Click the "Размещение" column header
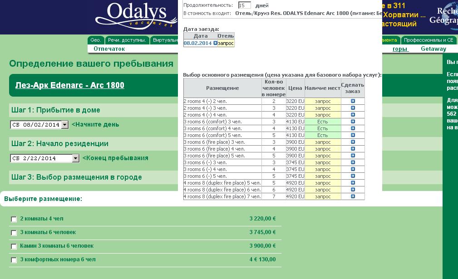This screenshot has width=458, height=279. pos(222,88)
